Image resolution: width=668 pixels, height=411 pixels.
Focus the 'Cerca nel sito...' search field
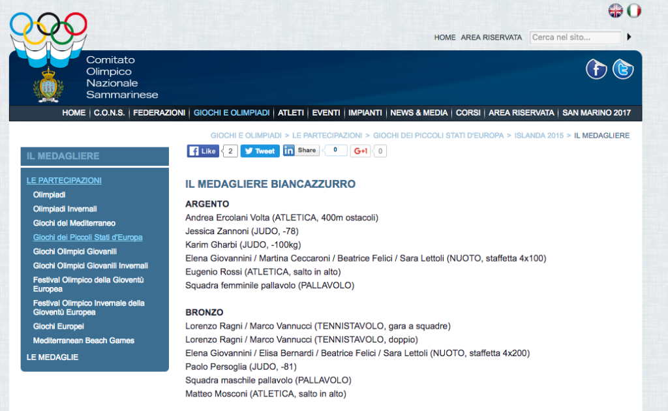[575, 37]
